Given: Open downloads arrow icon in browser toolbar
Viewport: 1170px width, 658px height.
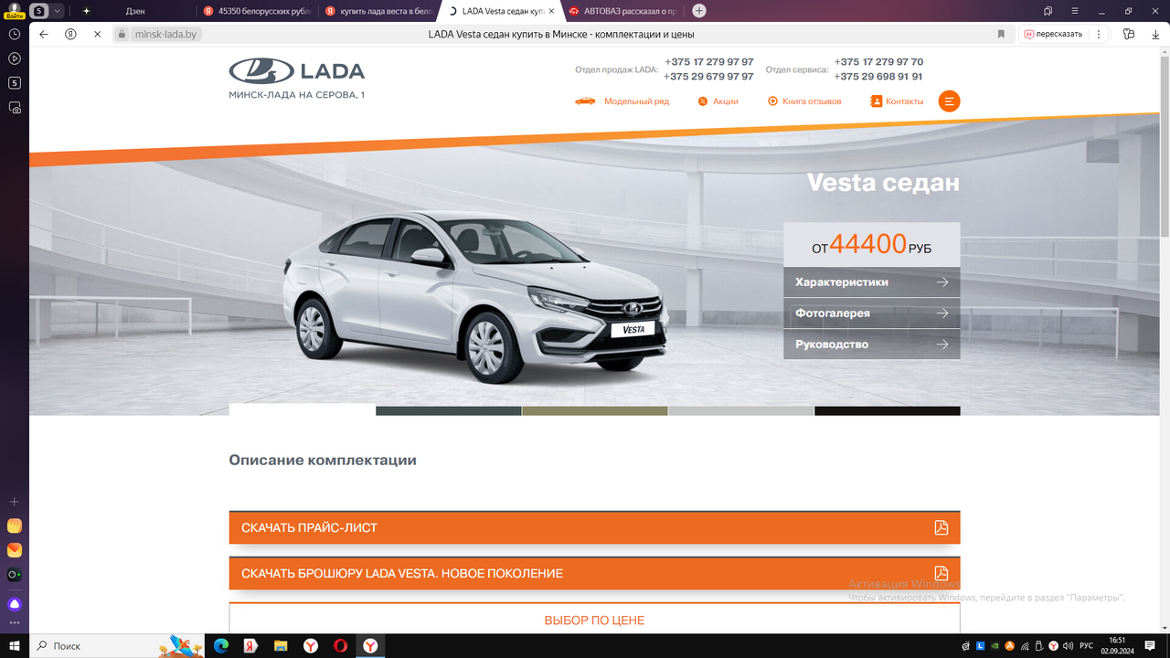Looking at the screenshot, I should 1155,34.
